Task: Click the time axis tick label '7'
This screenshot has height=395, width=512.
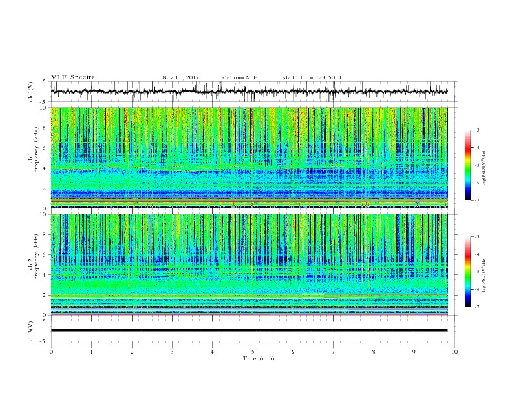Action: 334,352
